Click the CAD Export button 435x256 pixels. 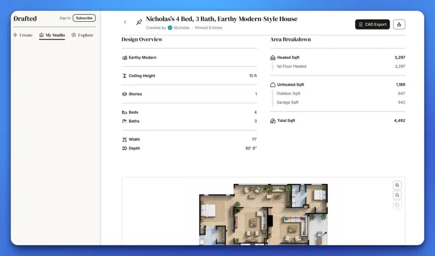pos(372,24)
